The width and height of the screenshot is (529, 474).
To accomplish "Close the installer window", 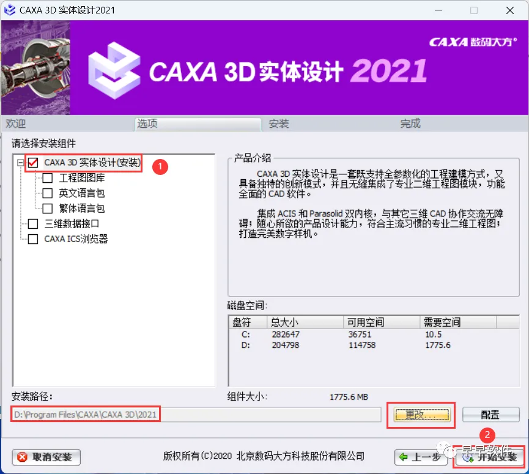I will coord(510,10).
